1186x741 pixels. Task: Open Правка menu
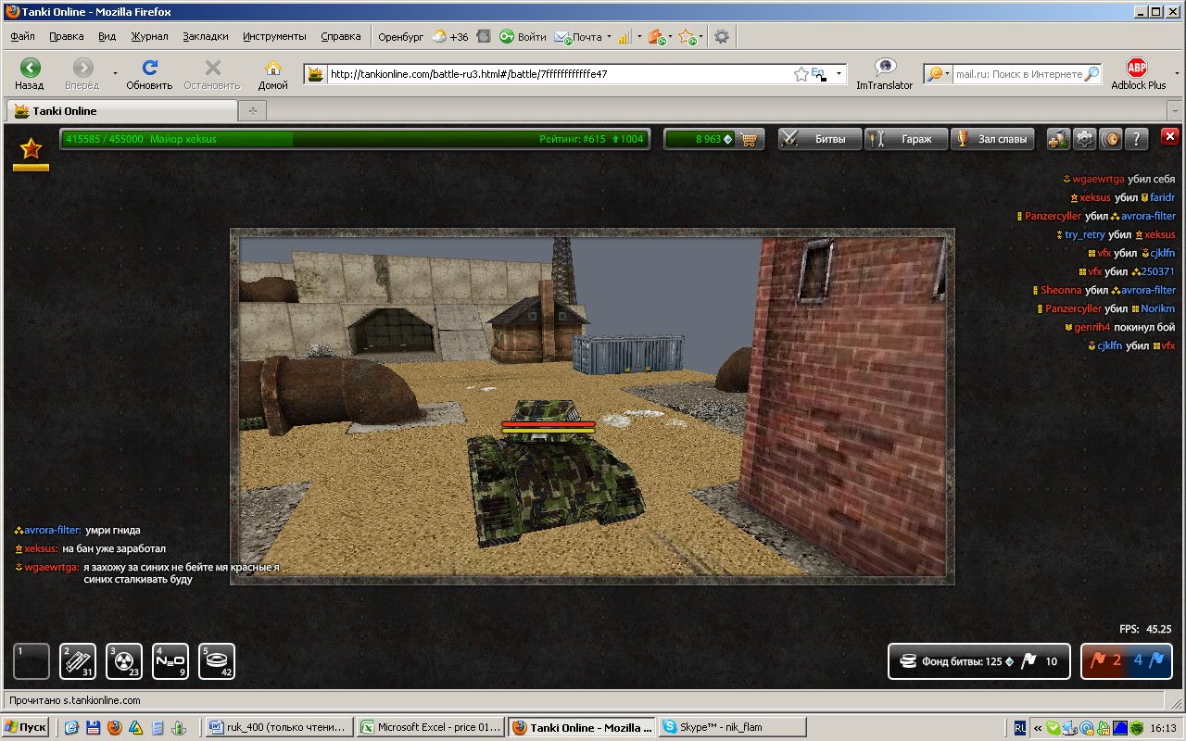click(67, 37)
